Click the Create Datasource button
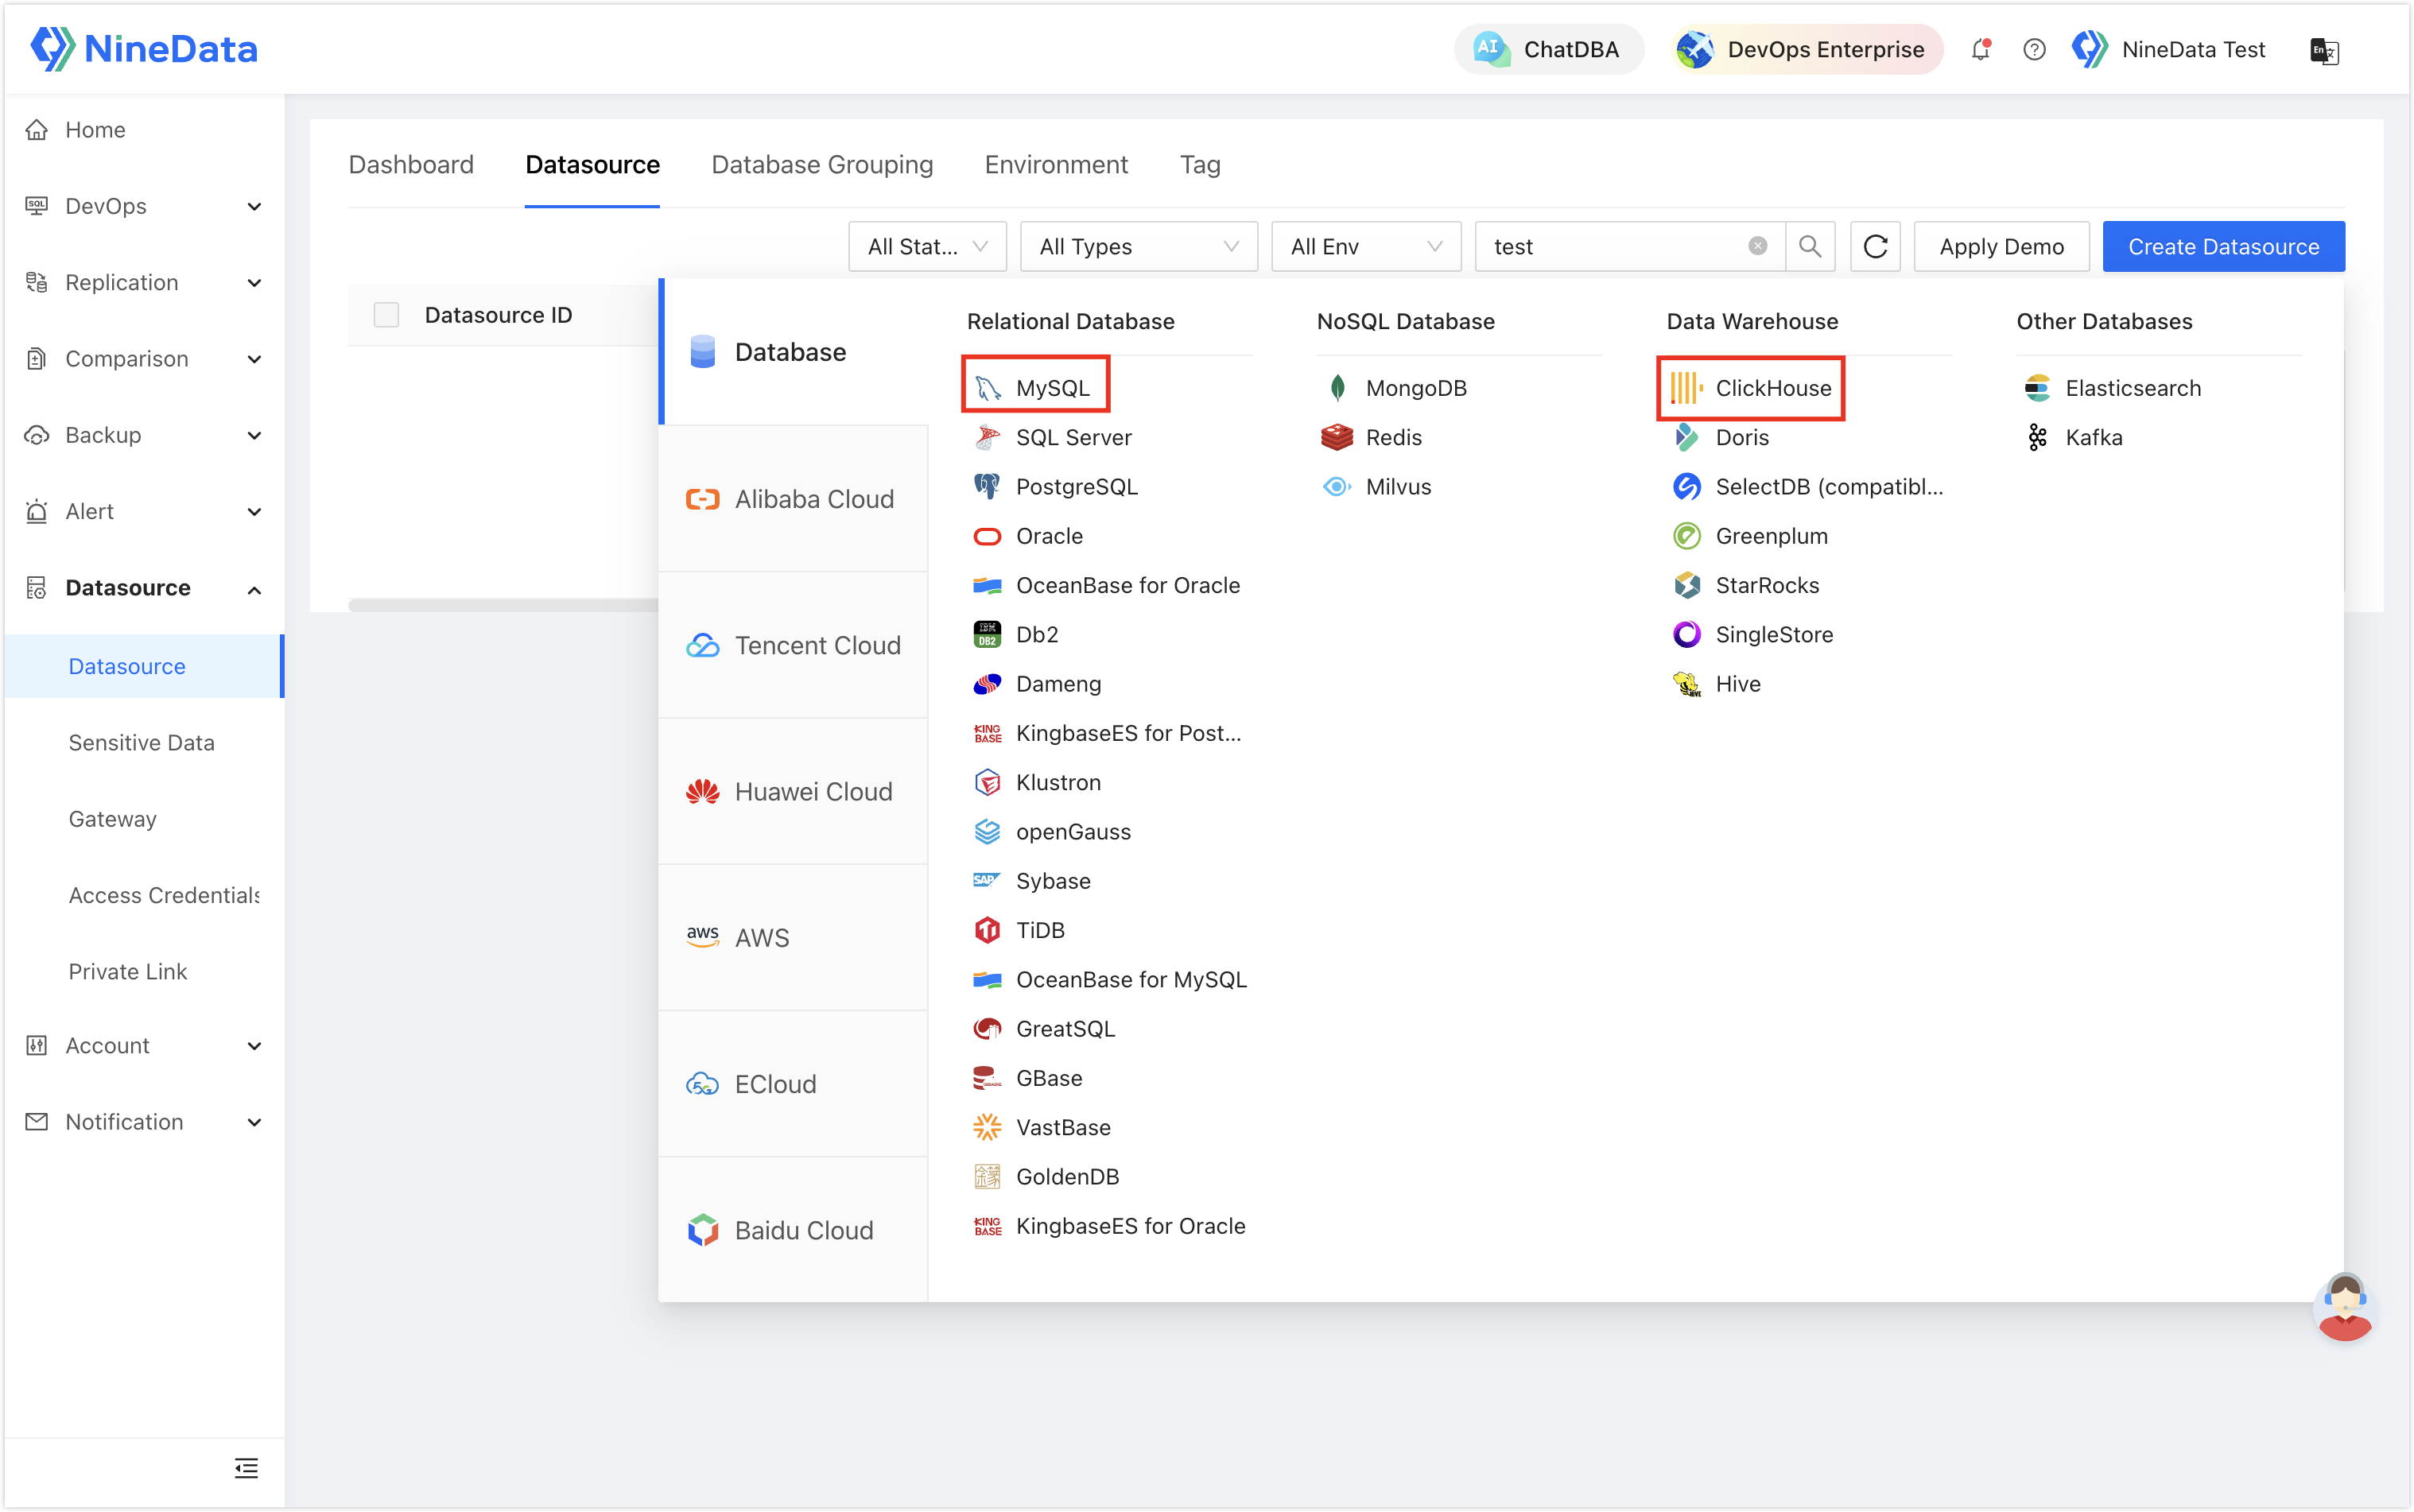The width and height of the screenshot is (2414, 1512). [x=2223, y=246]
